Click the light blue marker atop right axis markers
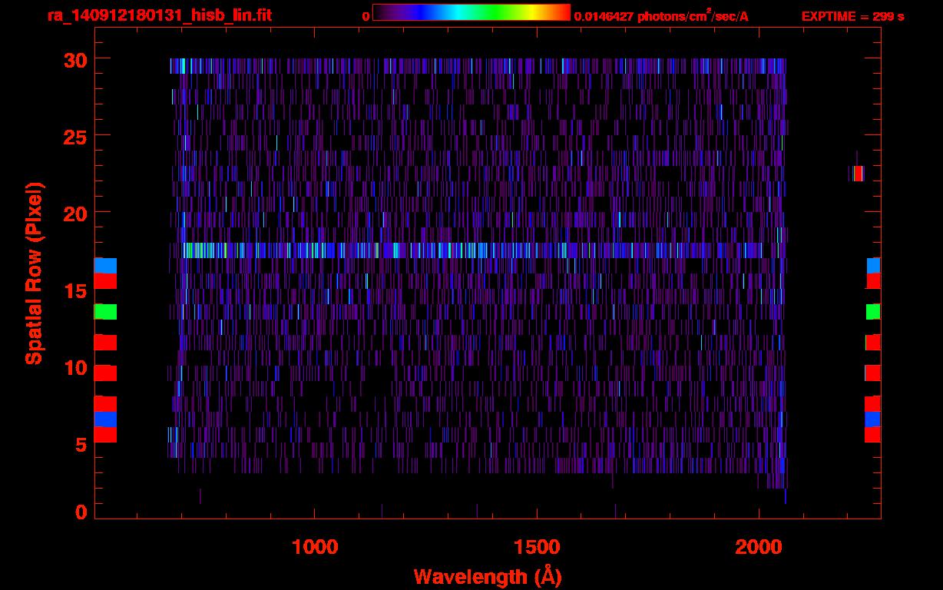Viewport: 943px width, 590px height. [874, 266]
